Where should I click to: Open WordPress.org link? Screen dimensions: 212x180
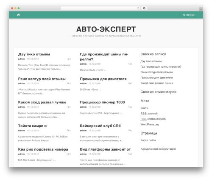150,124
